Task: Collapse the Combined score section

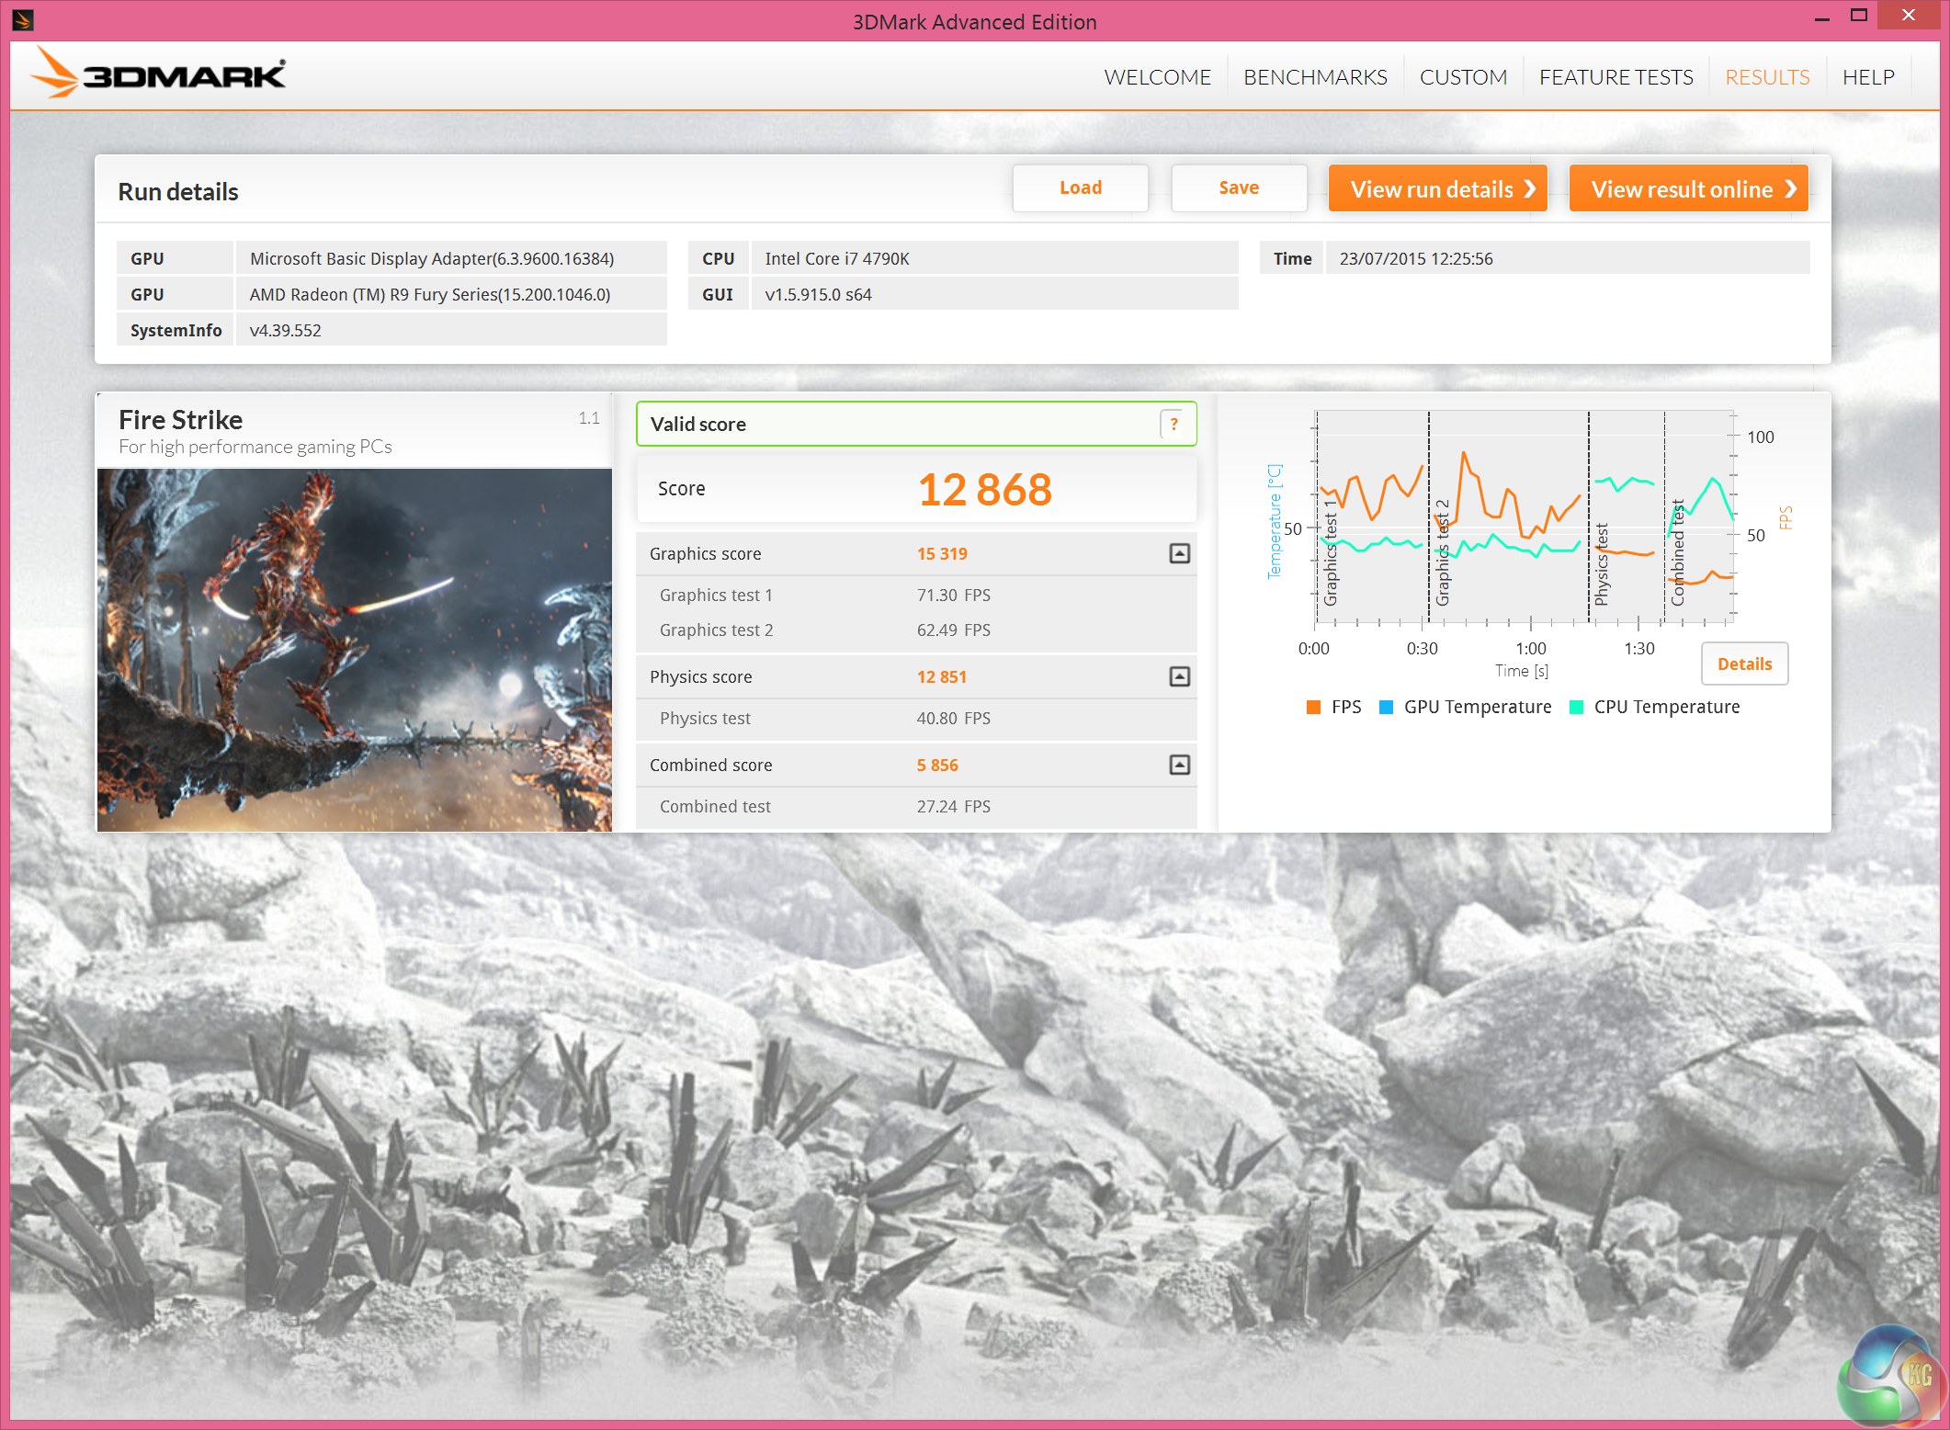Action: (x=1179, y=765)
